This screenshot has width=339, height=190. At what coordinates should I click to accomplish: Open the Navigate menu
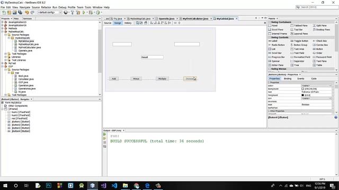click(25, 7)
